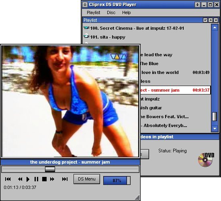
Task: Click the playlist scrollbar up arrow
Action: (215, 27)
